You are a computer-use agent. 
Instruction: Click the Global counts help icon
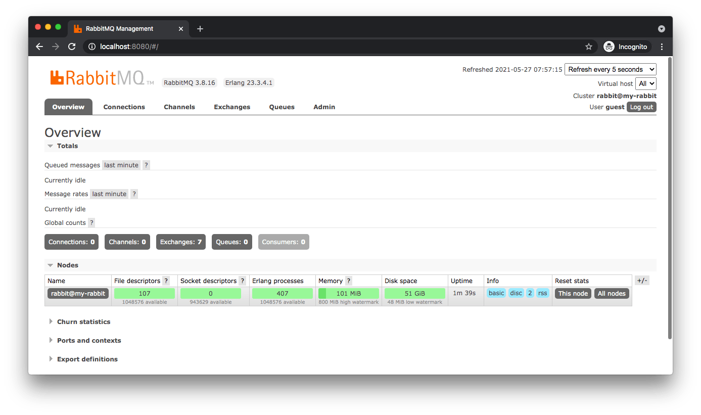click(91, 222)
